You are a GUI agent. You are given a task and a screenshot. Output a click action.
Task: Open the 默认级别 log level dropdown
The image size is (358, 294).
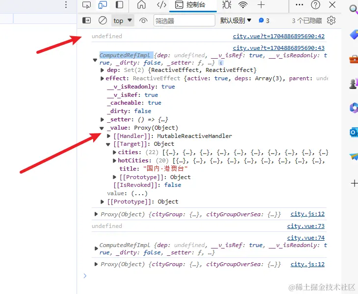[235, 21]
